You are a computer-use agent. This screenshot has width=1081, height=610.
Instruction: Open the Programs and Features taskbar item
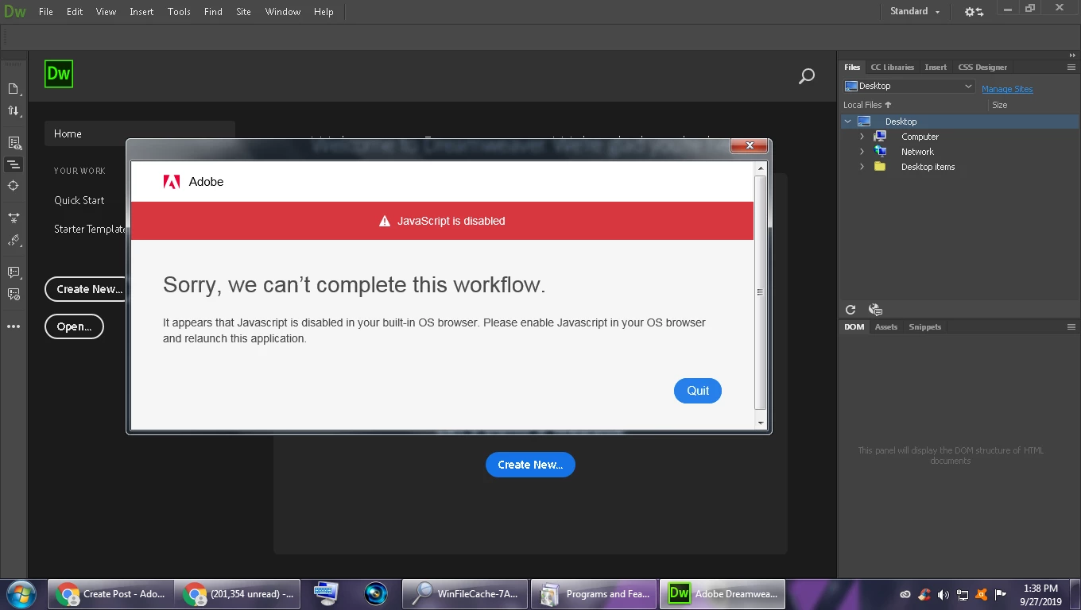click(x=595, y=594)
